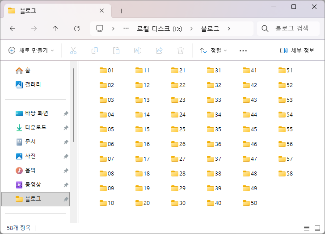Select folder 49
This screenshot has width=325, height=234.
250,188
